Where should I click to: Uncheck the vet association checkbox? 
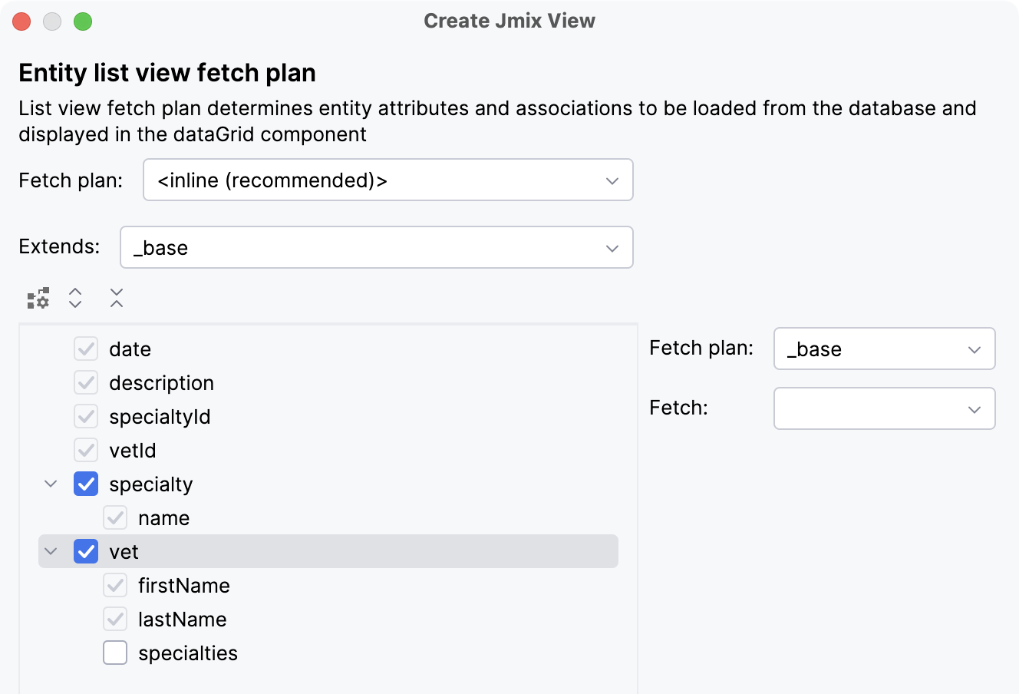click(86, 552)
